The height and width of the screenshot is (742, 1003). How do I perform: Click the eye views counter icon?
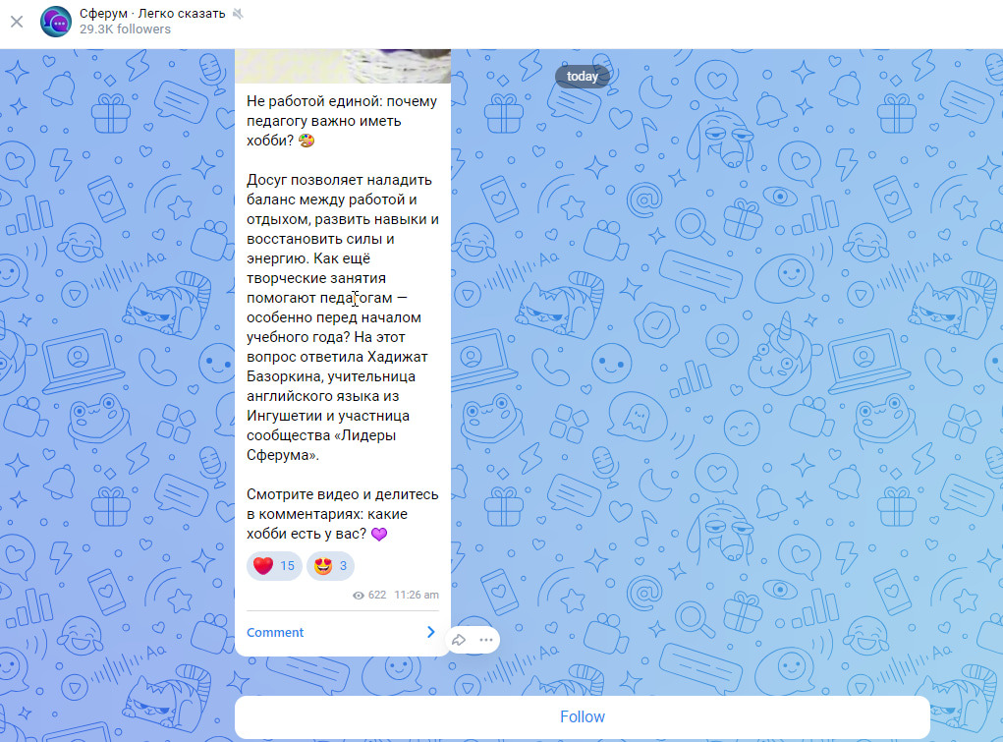click(x=359, y=596)
